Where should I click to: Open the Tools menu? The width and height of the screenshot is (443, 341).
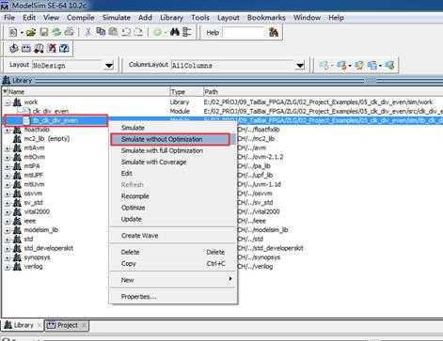200,18
